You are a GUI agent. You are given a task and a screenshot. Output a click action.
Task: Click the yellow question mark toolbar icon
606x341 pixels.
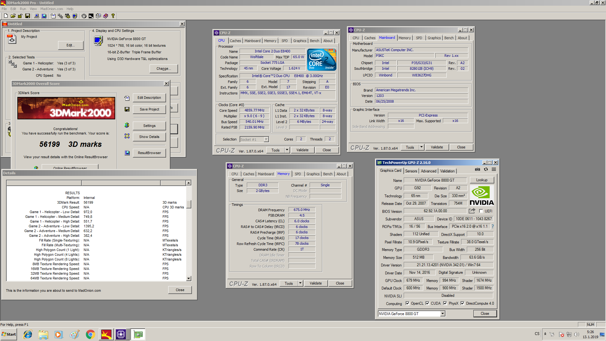113,16
